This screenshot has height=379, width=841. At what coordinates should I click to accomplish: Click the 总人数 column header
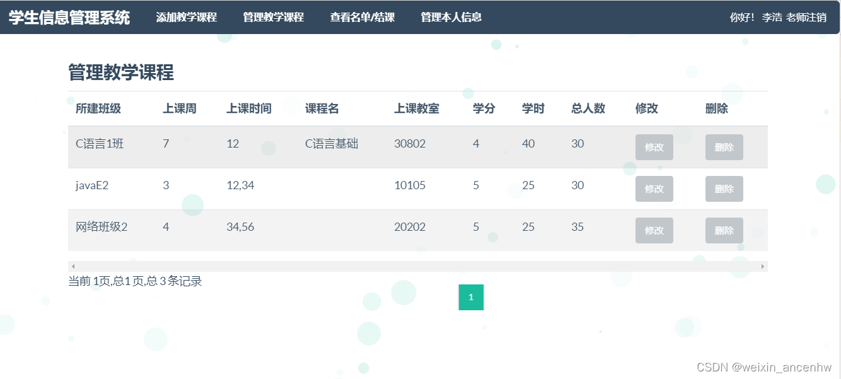588,109
